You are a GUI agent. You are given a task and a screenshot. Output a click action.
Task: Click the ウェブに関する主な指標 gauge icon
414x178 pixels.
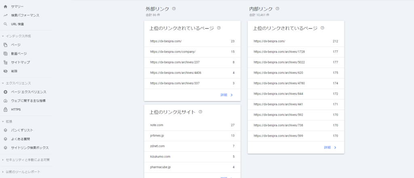tap(5, 101)
